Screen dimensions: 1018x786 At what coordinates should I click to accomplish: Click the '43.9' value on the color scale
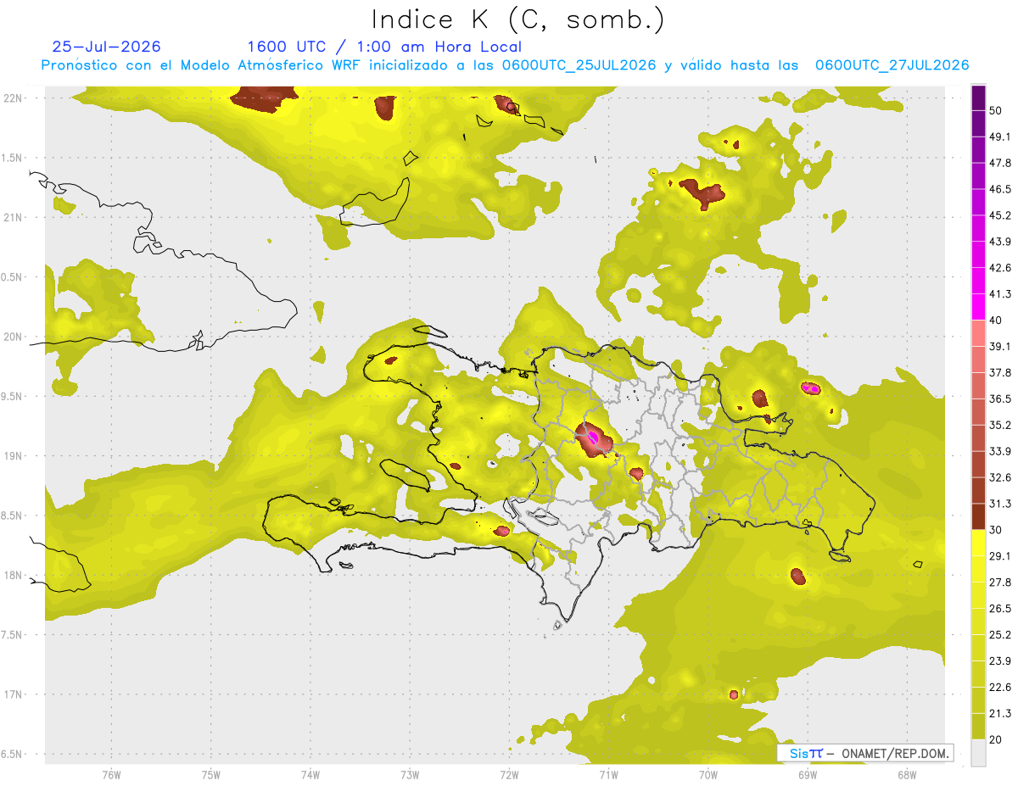coord(1000,242)
